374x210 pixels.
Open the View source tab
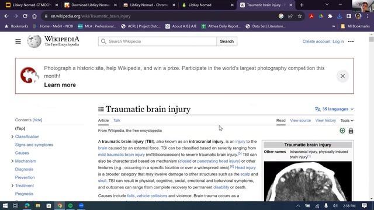click(x=300, y=121)
